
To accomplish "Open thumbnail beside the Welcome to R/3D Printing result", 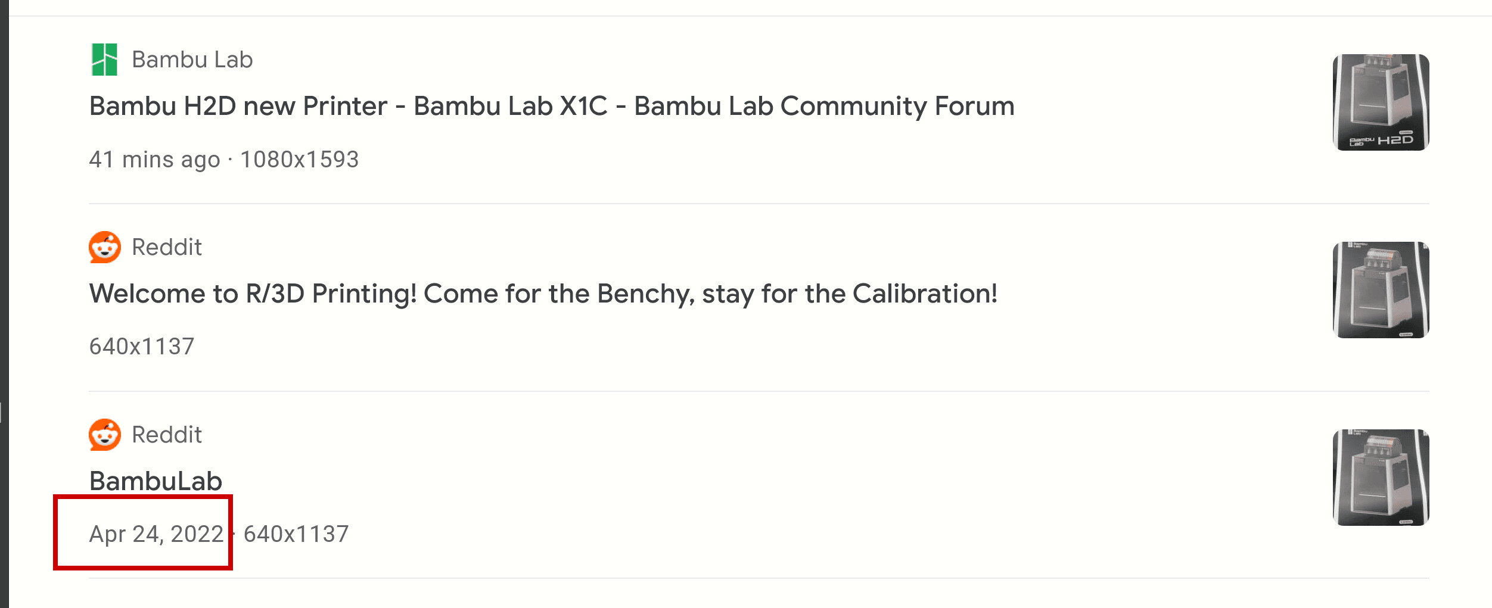I will 1381,290.
